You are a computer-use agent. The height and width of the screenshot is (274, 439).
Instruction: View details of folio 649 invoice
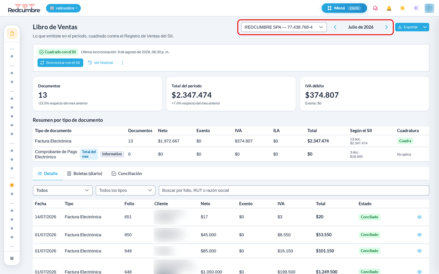[419, 251]
